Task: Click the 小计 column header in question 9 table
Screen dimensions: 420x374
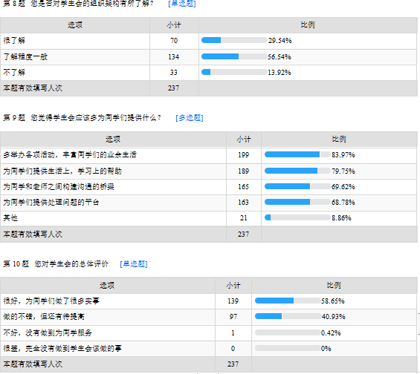Action: coord(244,139)
